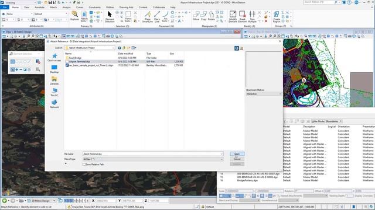Click the Open button in dialog
Screen dimensions: 375x210
[x=237, y=154]
